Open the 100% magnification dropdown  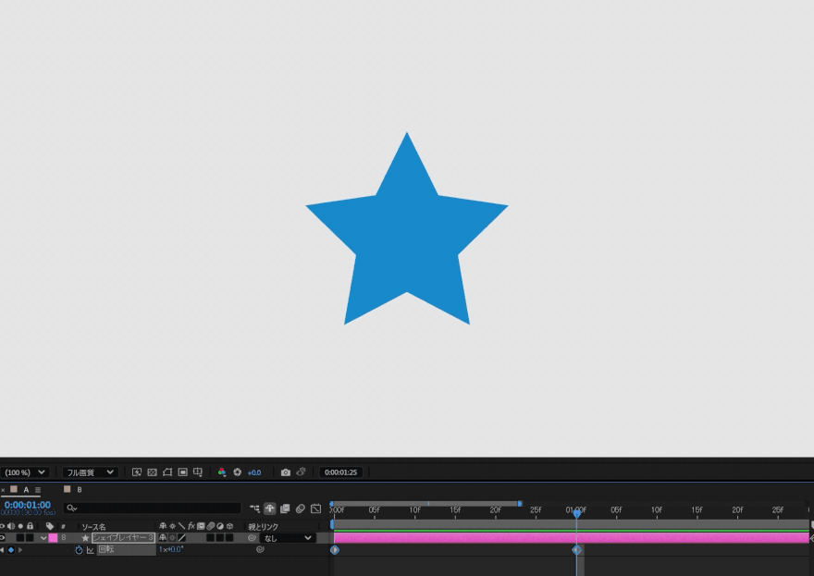coord(25,472)
